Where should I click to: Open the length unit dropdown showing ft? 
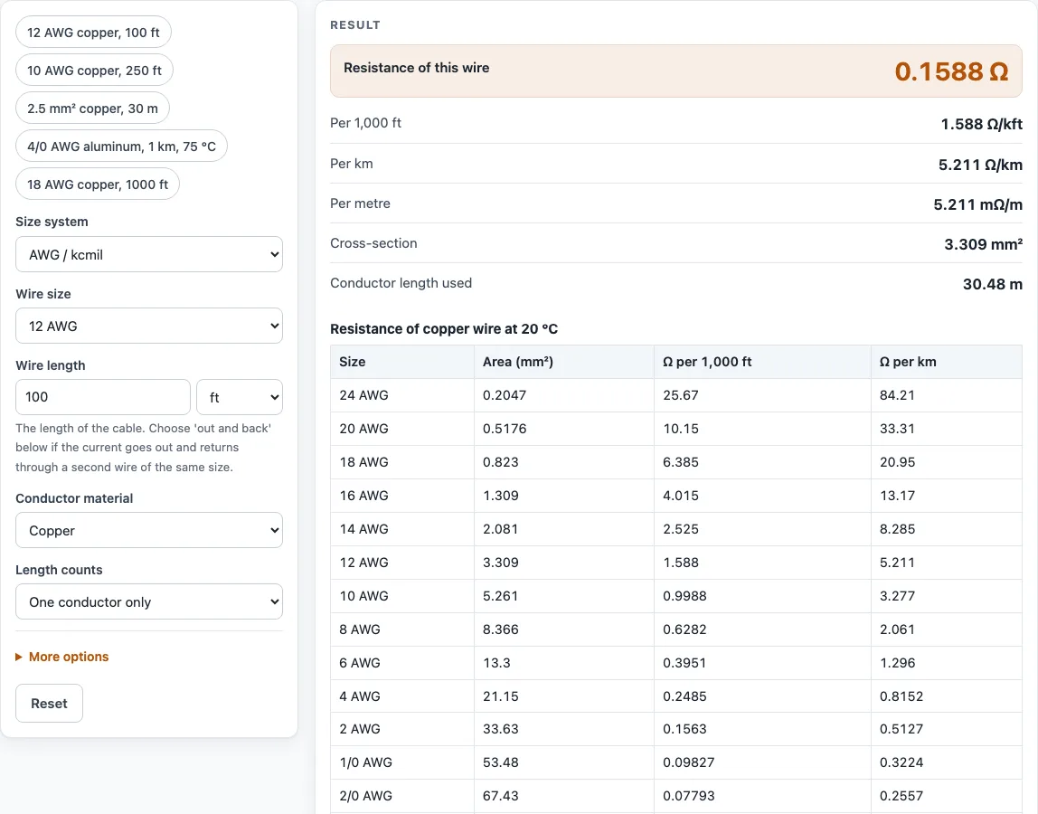pyautogui.click(x=240, y=397)
